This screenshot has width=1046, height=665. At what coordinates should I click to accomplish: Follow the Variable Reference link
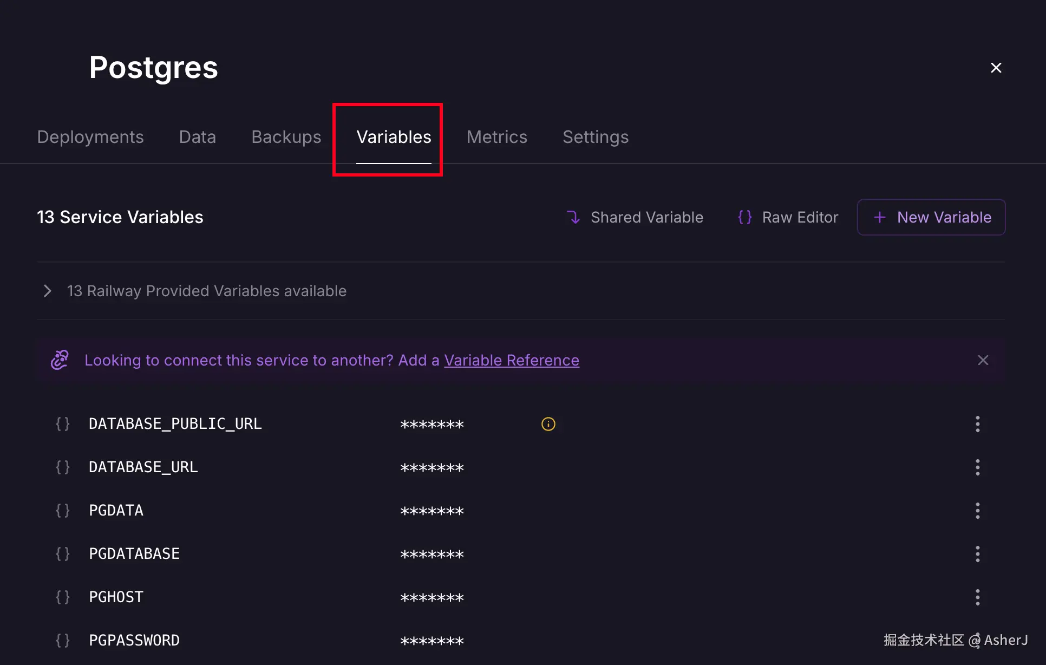[511, 360]
